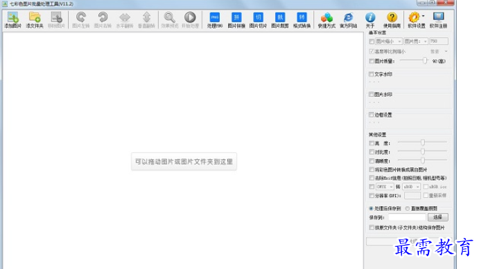Viewport: 479px width, 269px height.
Task: Enable the resolution DPI (分辨率) checkbox
Action: pyautogui.click(x=372, y=195)
